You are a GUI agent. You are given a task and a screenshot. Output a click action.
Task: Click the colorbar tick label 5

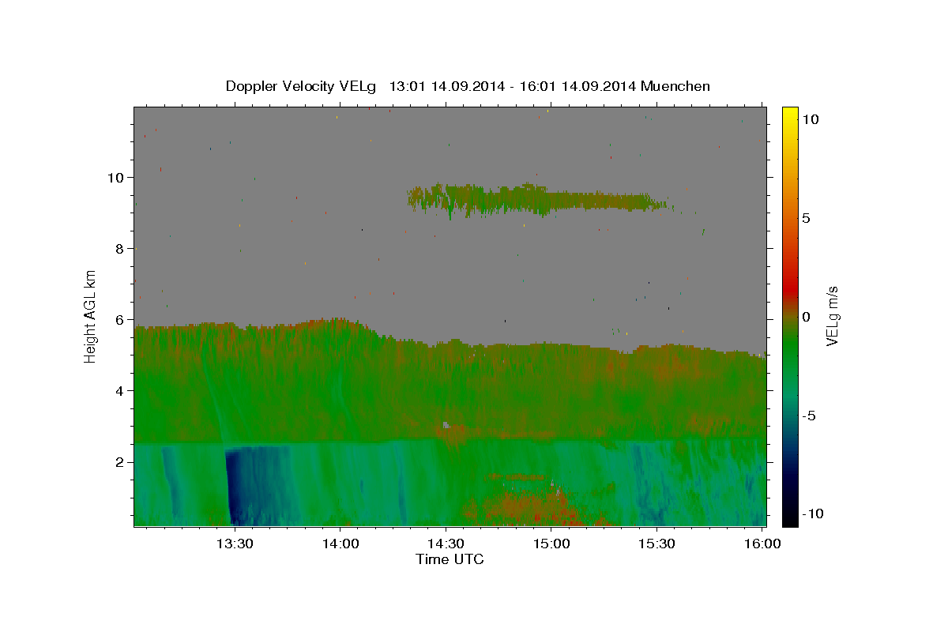coord(806,218)
